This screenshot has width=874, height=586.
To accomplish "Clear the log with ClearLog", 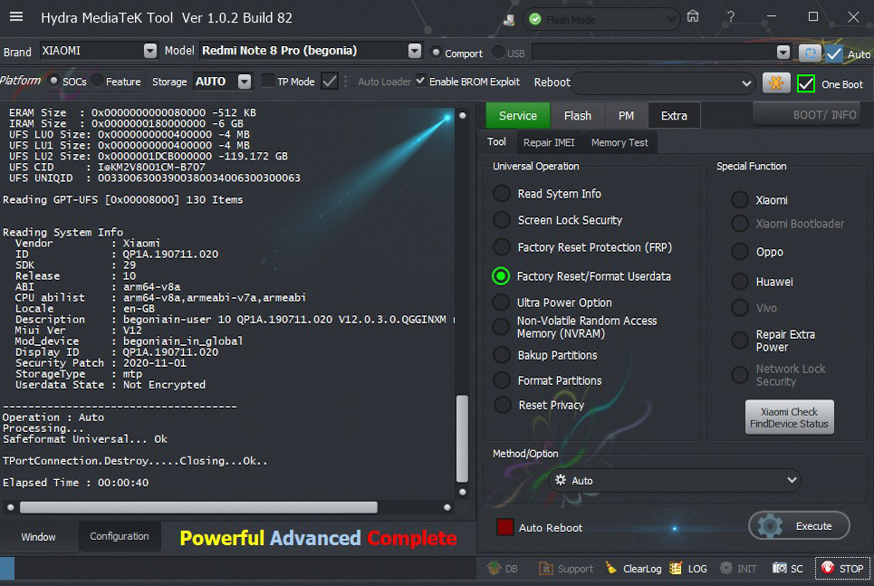I will 633,568.
